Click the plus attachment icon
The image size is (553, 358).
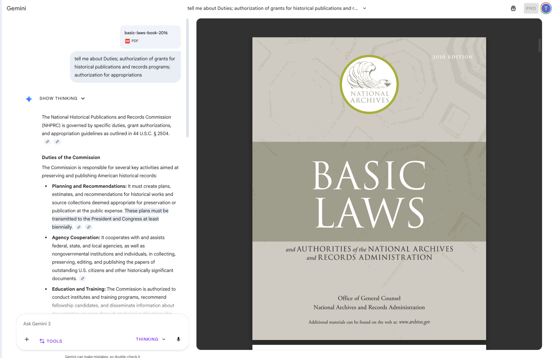point(27,339)
